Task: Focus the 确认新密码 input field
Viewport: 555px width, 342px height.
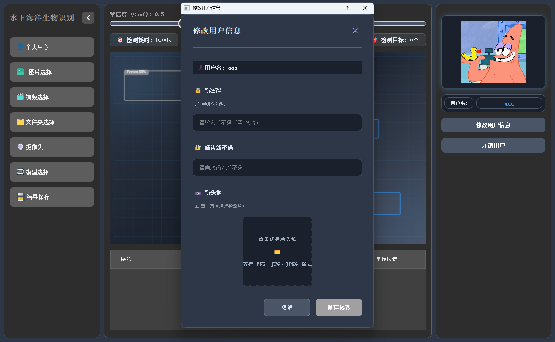Action: coord(277,168)
